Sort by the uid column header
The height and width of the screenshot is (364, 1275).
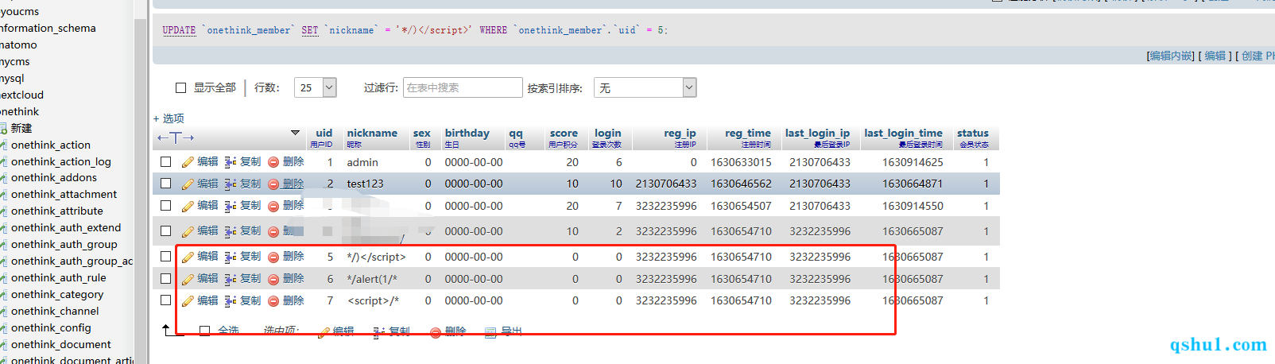point(324,134)
